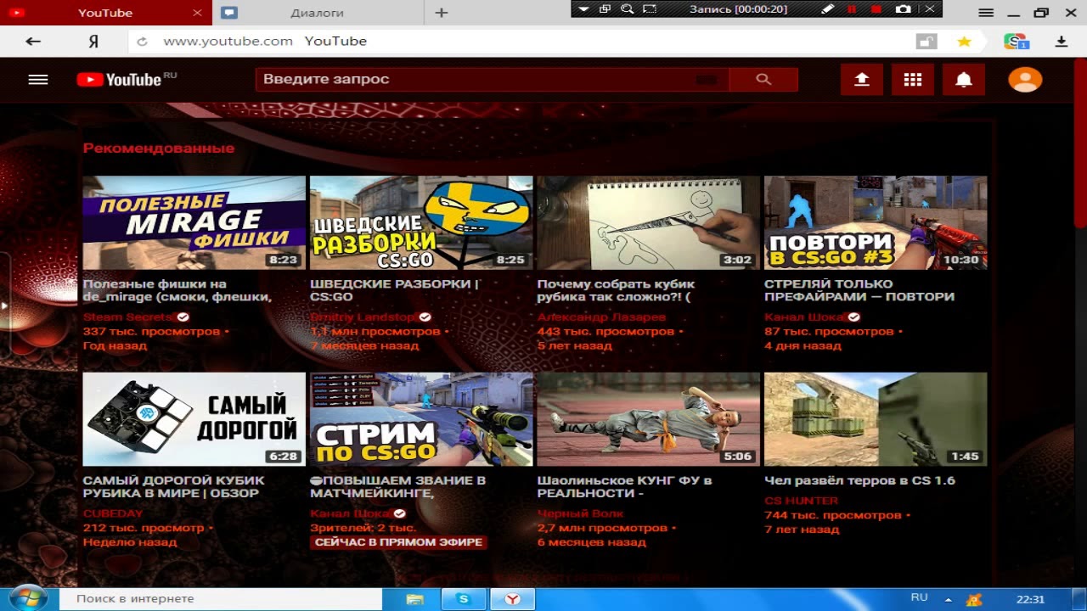
Task: Open the Полезные Mirage фишки thumbnail
Action: (194, 222)
